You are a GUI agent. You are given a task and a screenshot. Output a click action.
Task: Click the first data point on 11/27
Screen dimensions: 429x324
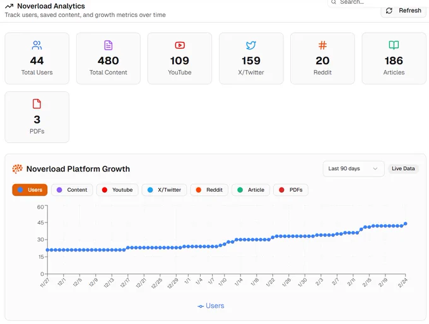[x=47, y=250]
